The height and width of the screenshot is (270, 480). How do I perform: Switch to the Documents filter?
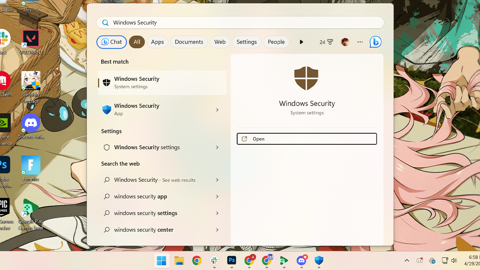click(x=189, y=42)
